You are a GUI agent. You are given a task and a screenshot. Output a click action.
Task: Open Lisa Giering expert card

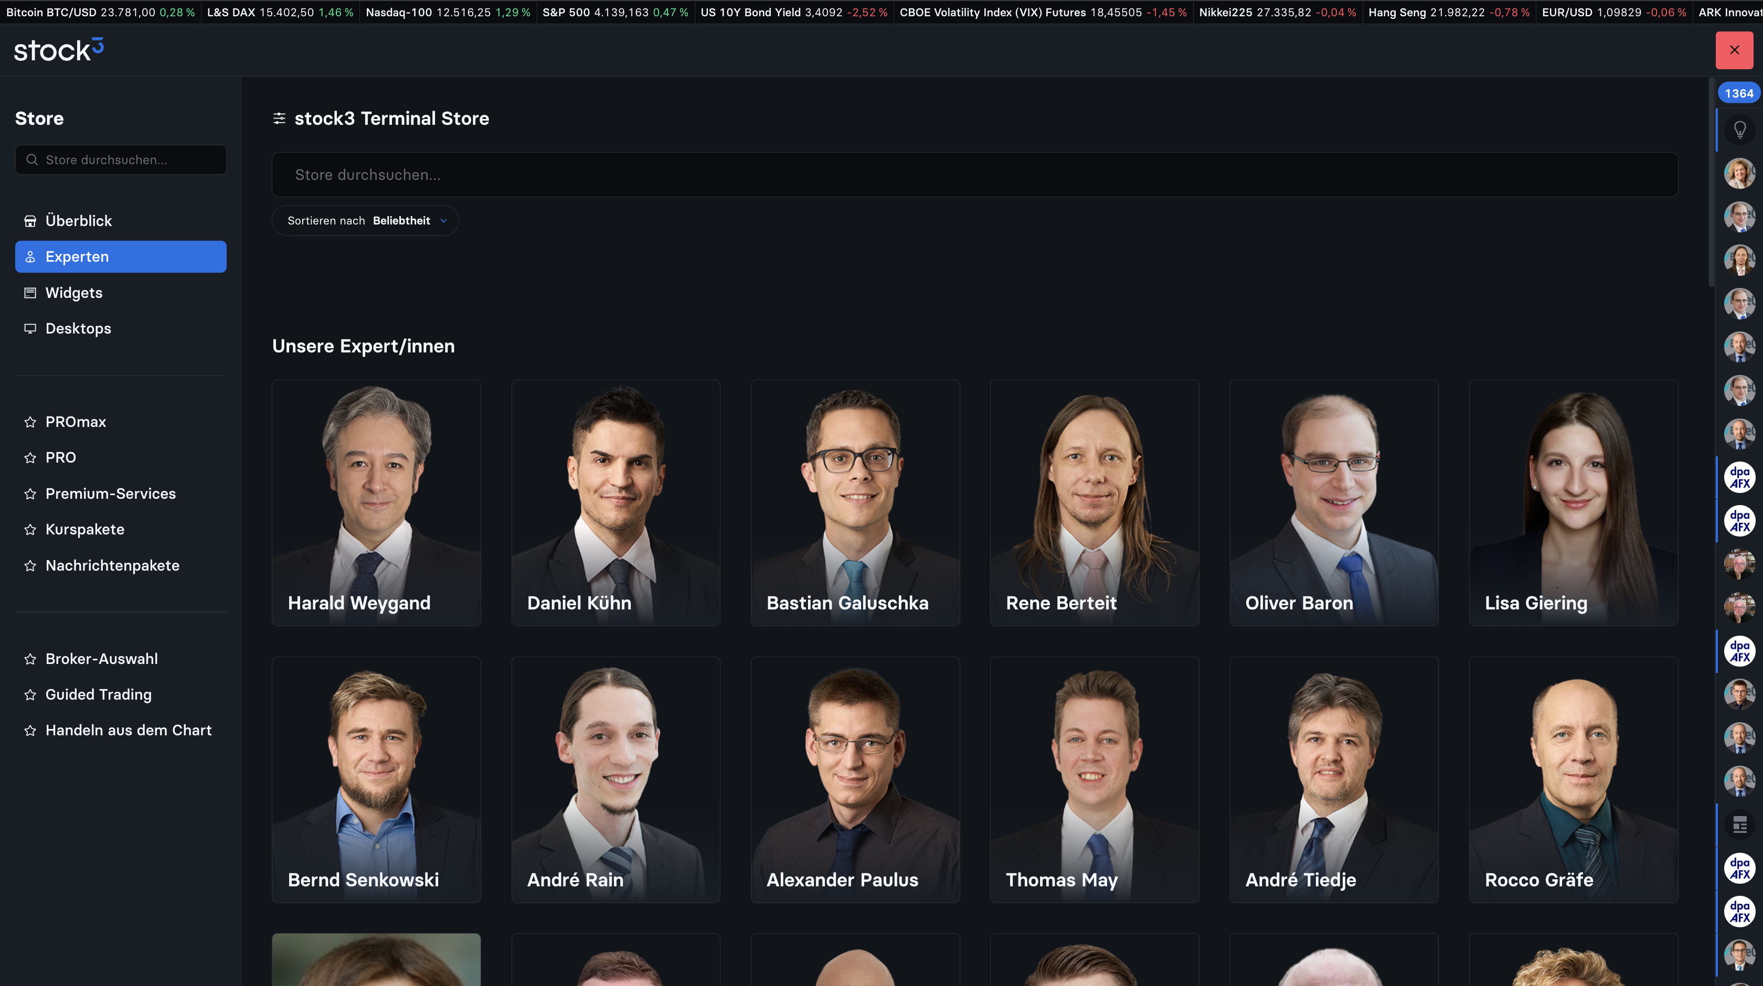(1574, 503)
